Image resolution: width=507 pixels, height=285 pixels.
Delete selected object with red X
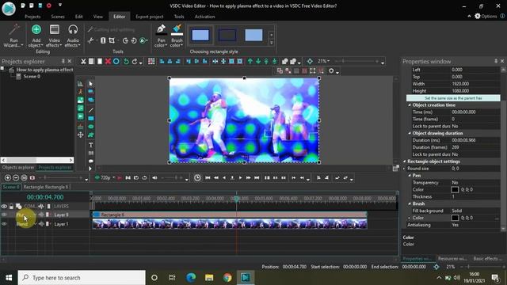coord(108,62)
